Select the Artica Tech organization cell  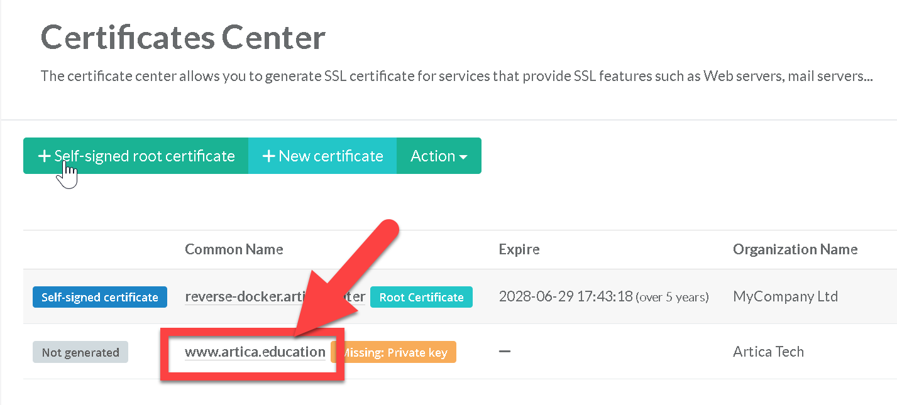pyautogui.click(x=768, y=352)
